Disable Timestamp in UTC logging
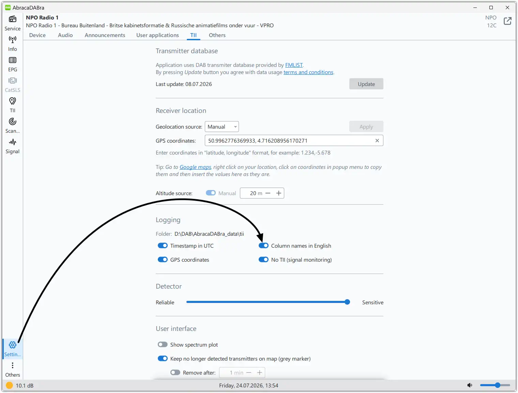518x393 pixels. [163, 246]
